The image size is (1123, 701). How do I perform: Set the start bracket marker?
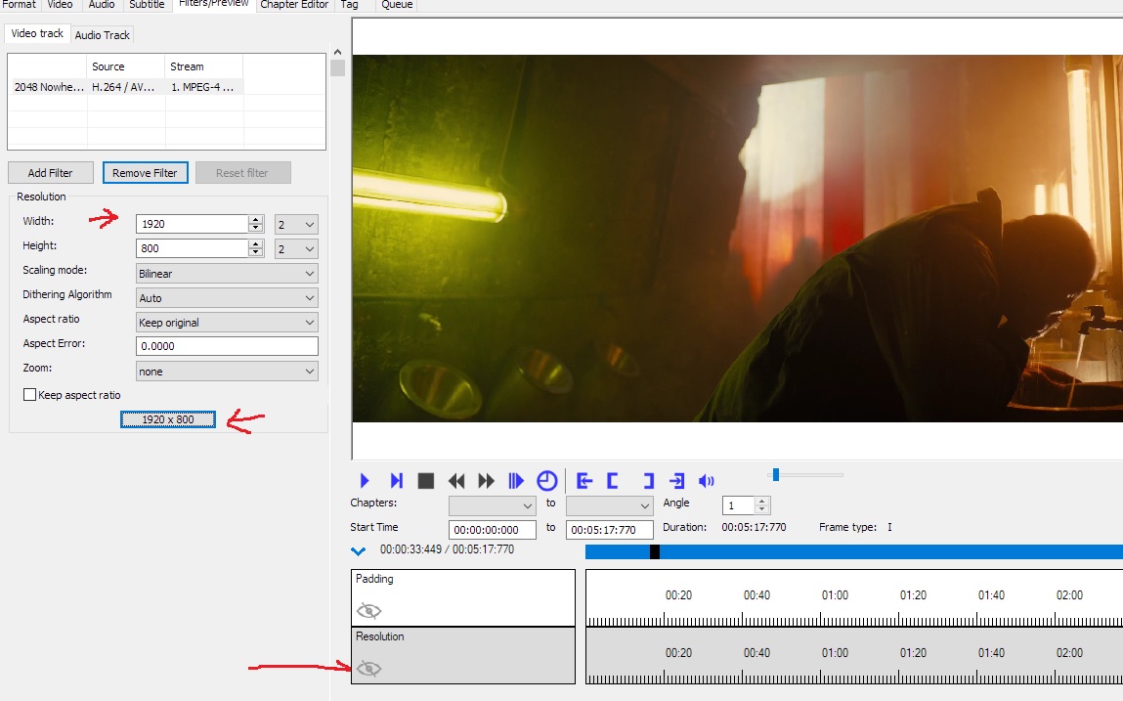[613, 480]
